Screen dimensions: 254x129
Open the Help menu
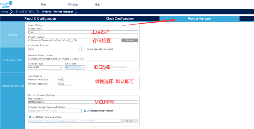tap(97, 5)
